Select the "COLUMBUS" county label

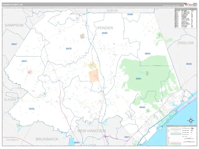[x=12, y=140]
